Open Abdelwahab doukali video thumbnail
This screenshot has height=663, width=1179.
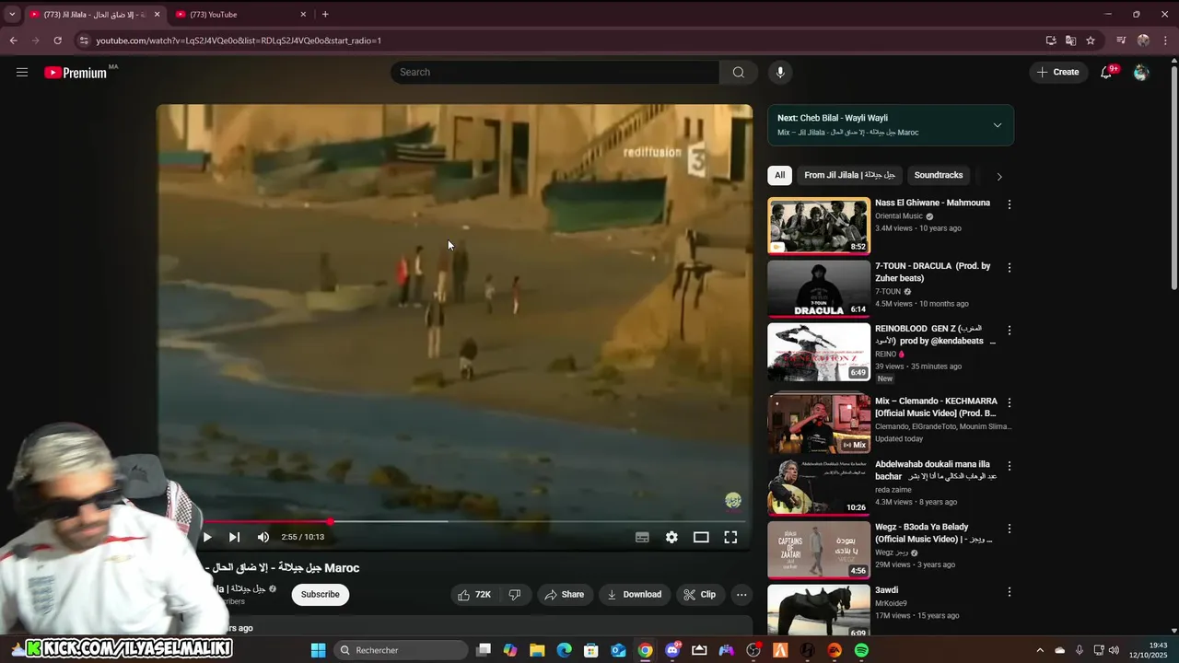pos(819,486)
